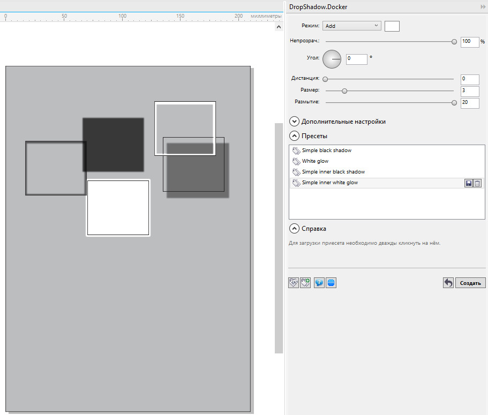This screenshot has width=488, height=415.
Task: Expand Дополнительные настройки section
Action: pos(294,122)
